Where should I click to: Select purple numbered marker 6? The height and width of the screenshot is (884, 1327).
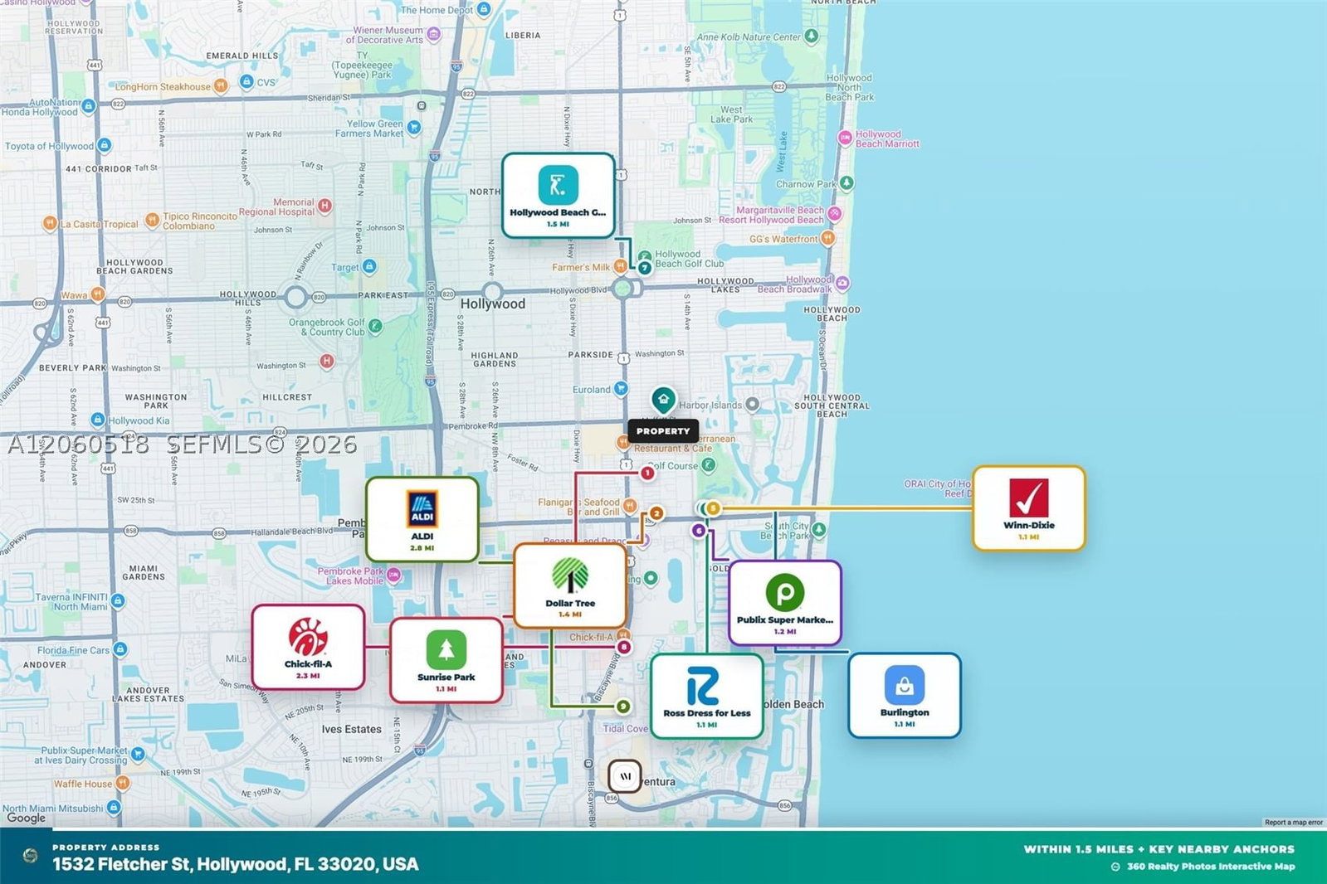tap(699, 530)
